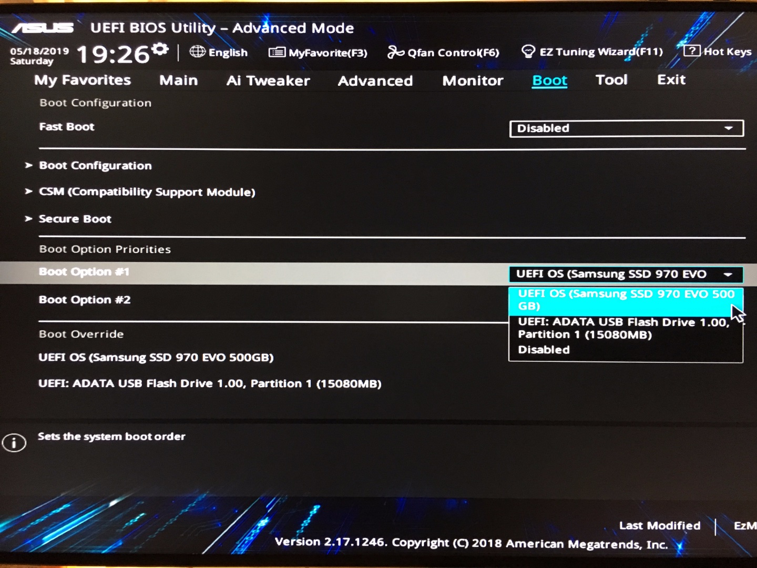Click the arrow beside CSM
This screenshot has width=757, height=568.
pyautogui.click(x=29, y=191)
